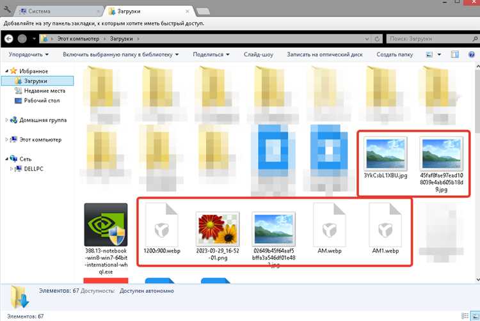Screen dimensions: 480x321
Task: Click the Создать папку button
Action: 395,54
